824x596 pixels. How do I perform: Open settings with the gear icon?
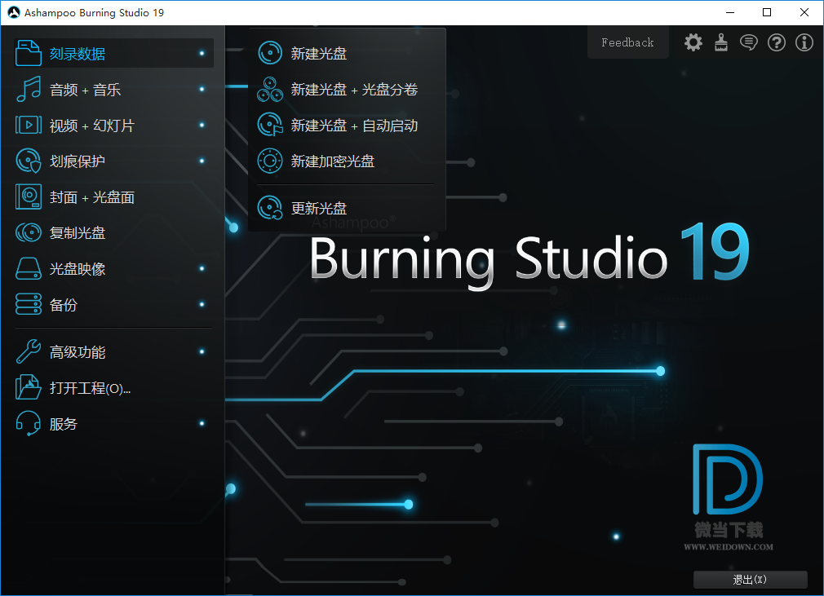(x=693, y=42)
